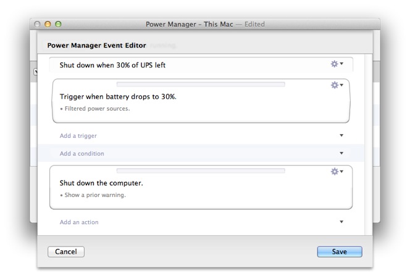This screenshot has width=410, height=273.
Task: Grab the drag handle bar on trigger card
Action: point(201,84)
